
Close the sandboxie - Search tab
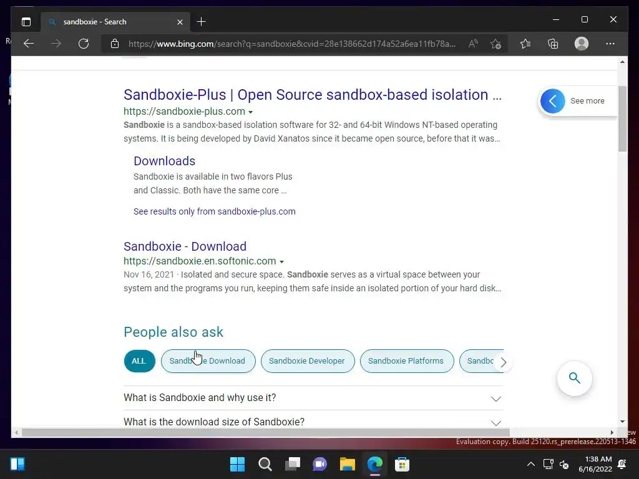[180, 22]
